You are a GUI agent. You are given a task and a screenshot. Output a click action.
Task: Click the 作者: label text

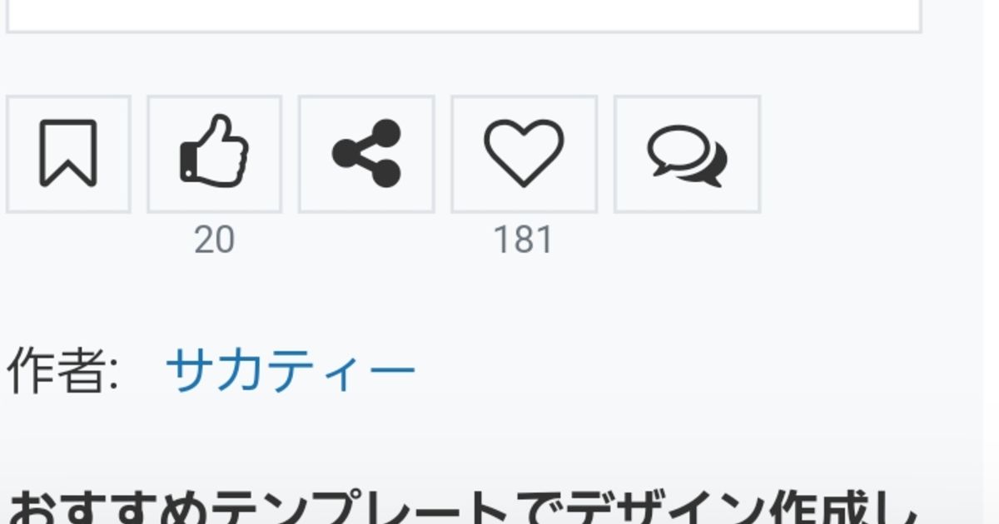[x=63, y=370]
